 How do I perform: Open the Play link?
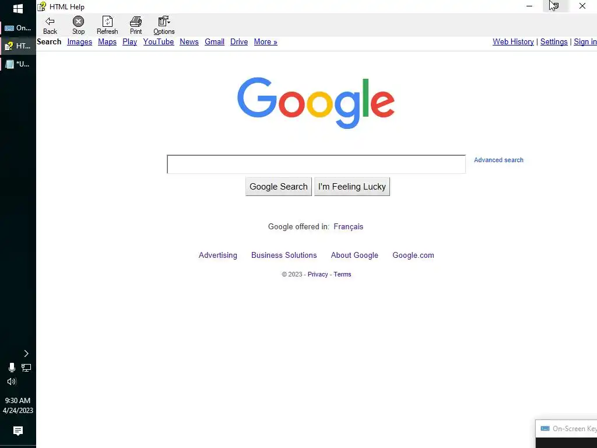[129, 42]
